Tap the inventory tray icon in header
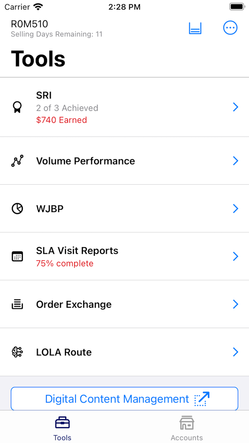The image size is (249, 443). pyautogui.click(x=195, y=28)
